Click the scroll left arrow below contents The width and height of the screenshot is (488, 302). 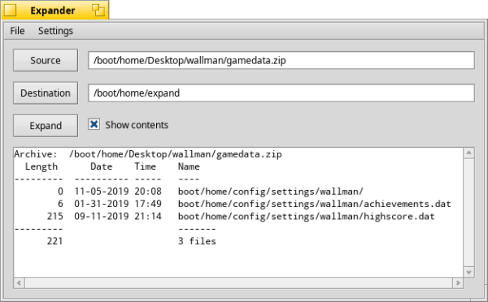coord(20,283)
